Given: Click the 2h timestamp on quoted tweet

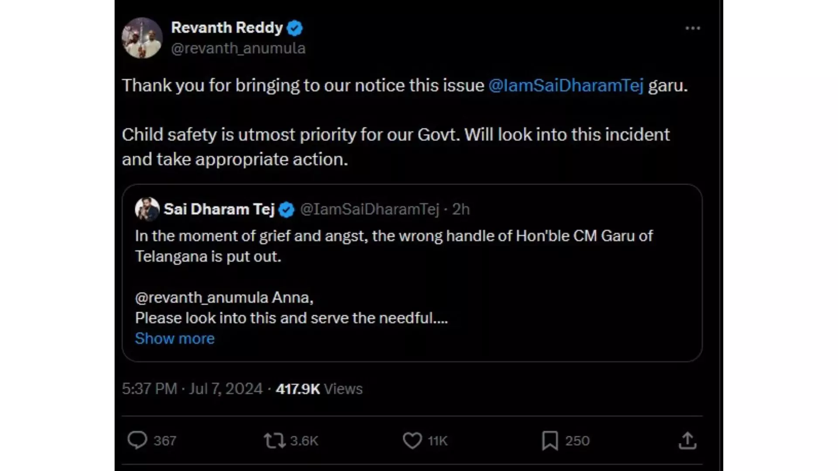Looking at the screenshot, I should point(461,209).
